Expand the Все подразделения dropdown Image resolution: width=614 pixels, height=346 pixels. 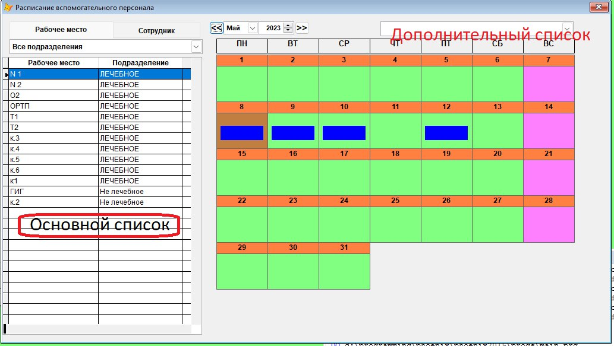pos(196,46)
